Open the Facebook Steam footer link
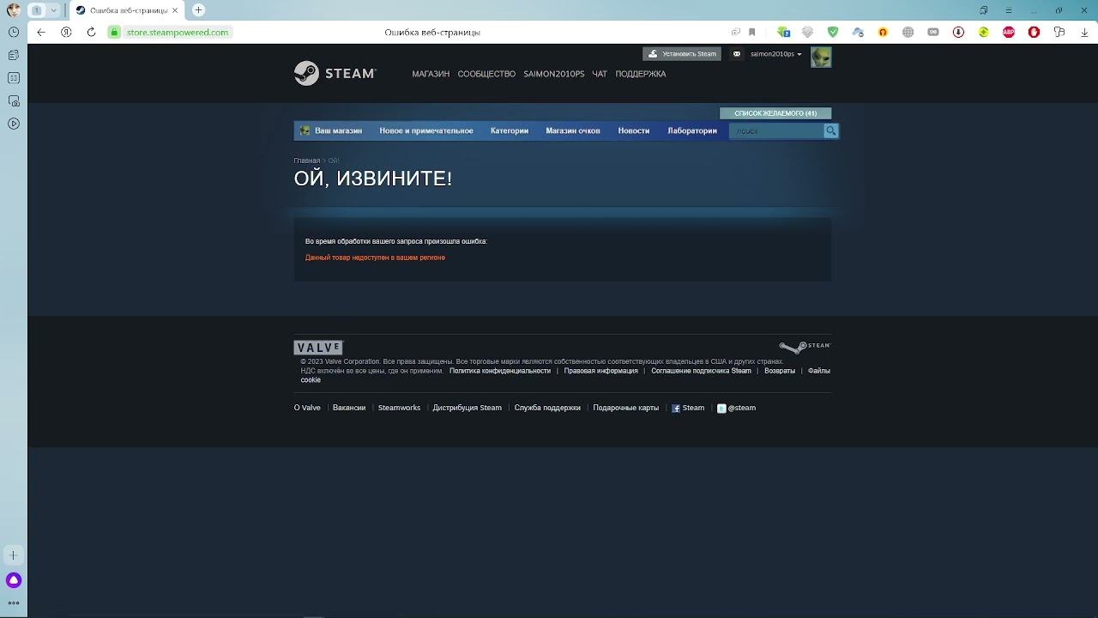 point(688,408)
